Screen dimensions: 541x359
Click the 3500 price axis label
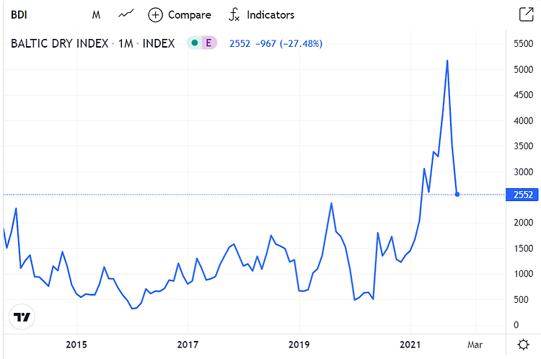click(x=524, y=146)
